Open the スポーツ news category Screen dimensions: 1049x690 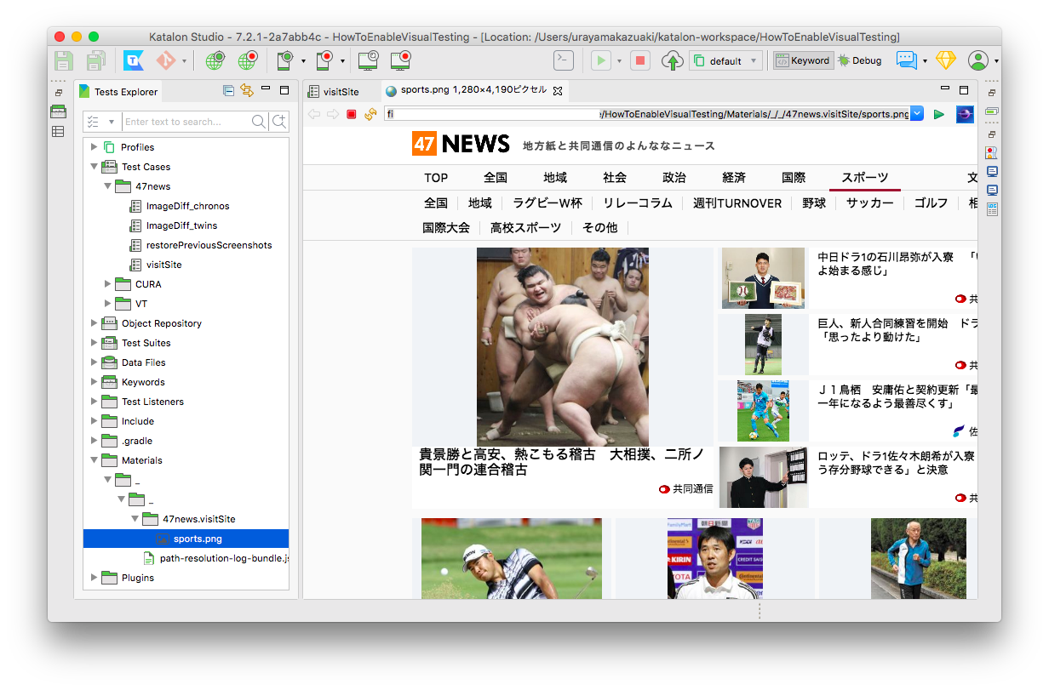pyautogui.click(x=864, y=177)
